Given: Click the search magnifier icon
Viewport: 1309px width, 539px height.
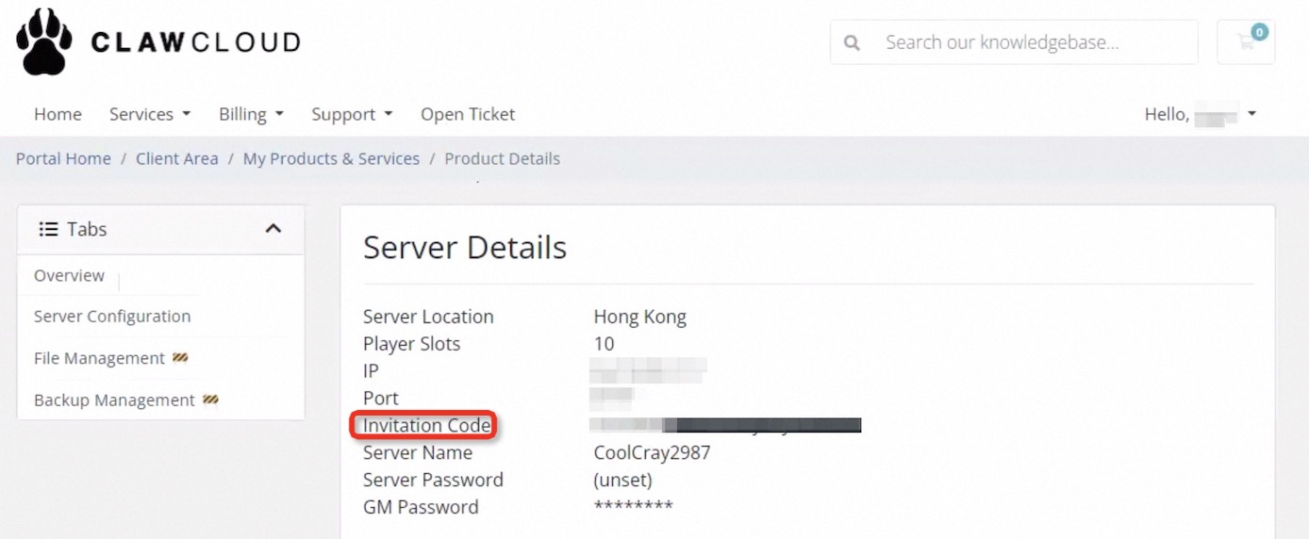Looking at the screenshot, I should (x=852, y=42).
